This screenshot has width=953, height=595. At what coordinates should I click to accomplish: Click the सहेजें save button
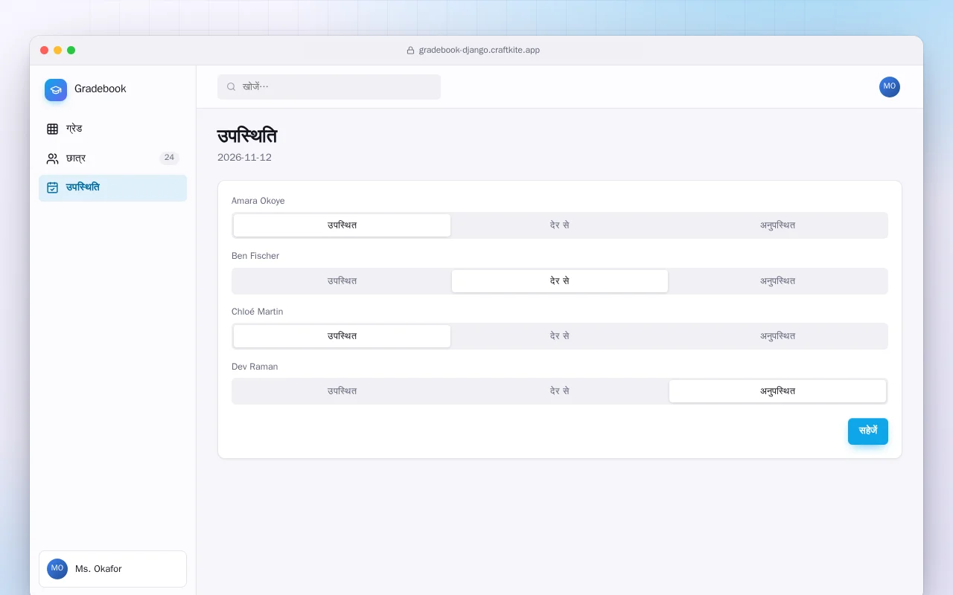[868, 431]
